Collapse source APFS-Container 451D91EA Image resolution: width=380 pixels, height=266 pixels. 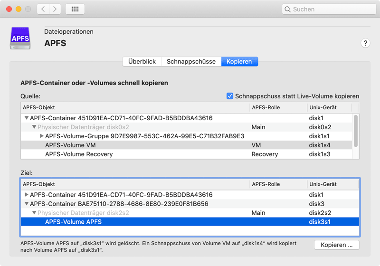27,118
